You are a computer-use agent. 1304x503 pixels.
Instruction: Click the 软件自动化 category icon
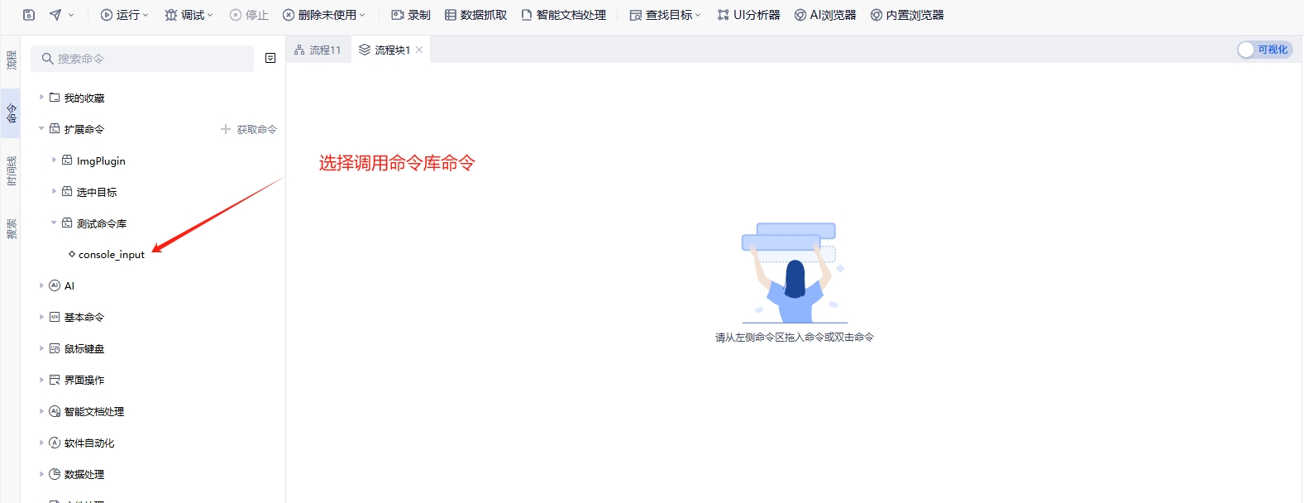(55, 443)
